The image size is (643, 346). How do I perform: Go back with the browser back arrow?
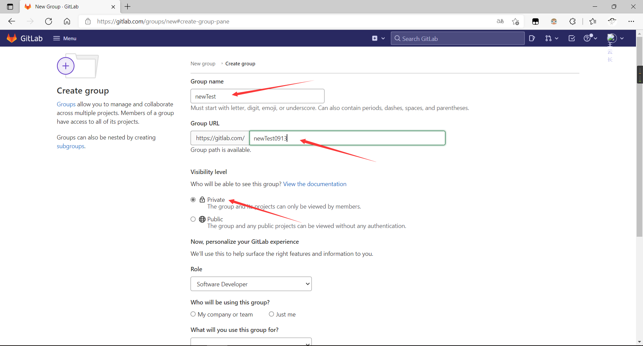pyautogui.click(x=12, y=21)
